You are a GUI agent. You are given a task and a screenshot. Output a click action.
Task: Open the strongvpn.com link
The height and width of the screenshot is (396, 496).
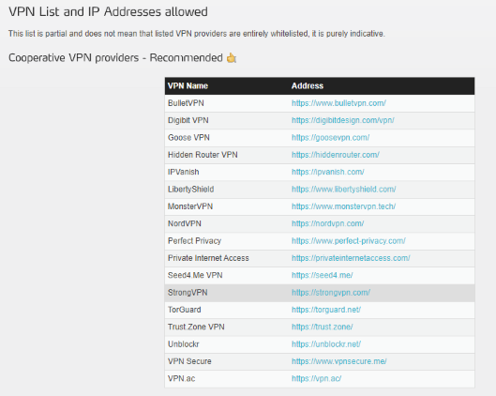pos(331,293)
